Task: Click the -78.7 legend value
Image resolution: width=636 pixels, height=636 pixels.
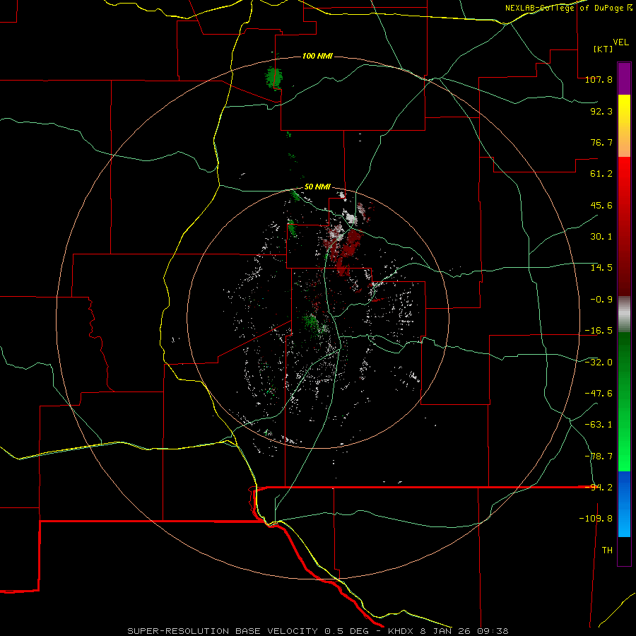Action: tap(599, 457)
